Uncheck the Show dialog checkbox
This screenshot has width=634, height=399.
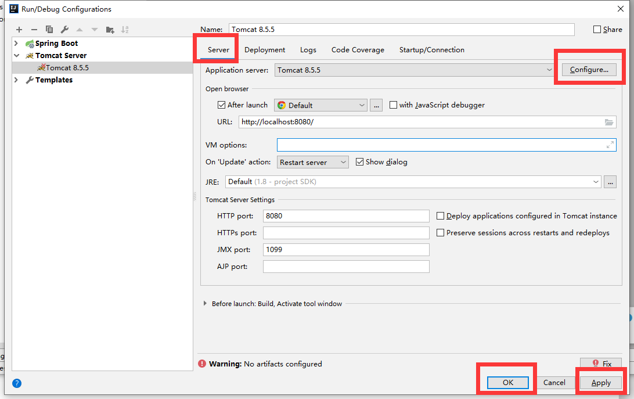click(x=359, y=162)
